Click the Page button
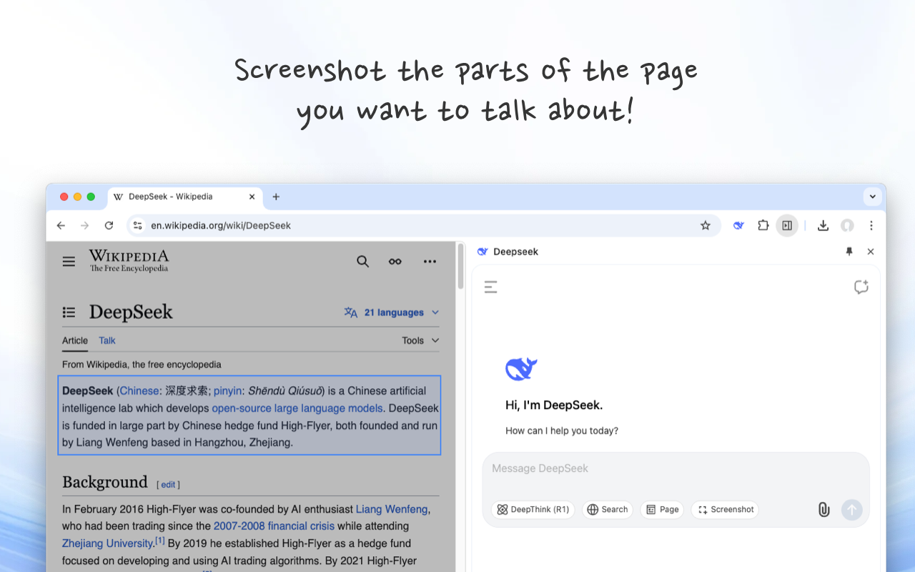Image resolution: width=915 pixels, height=572 pixels. pos(662,510)
